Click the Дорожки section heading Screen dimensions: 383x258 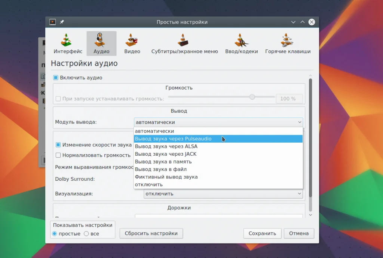point(179,208)
